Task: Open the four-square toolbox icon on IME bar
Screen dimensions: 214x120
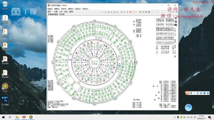Action: click(x=208, y=93)
